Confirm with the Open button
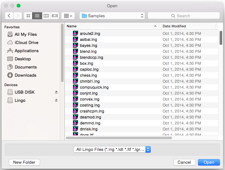The width and height of the screenshot is (225, 170). pyautogui.click(x=209, y=162)
